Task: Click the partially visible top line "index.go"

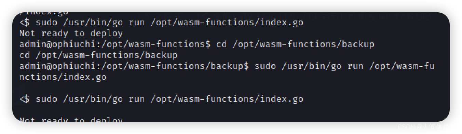Action: point(44,13)
